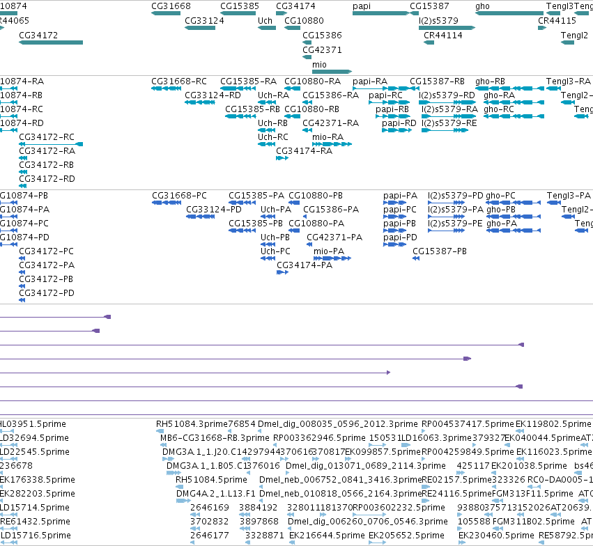
Task: Open EST label RH51084.5prime
Action: coord(211,481)
